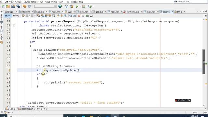Open the Output panel button
The width and height of the screenshot is (208, 117).
8,112
